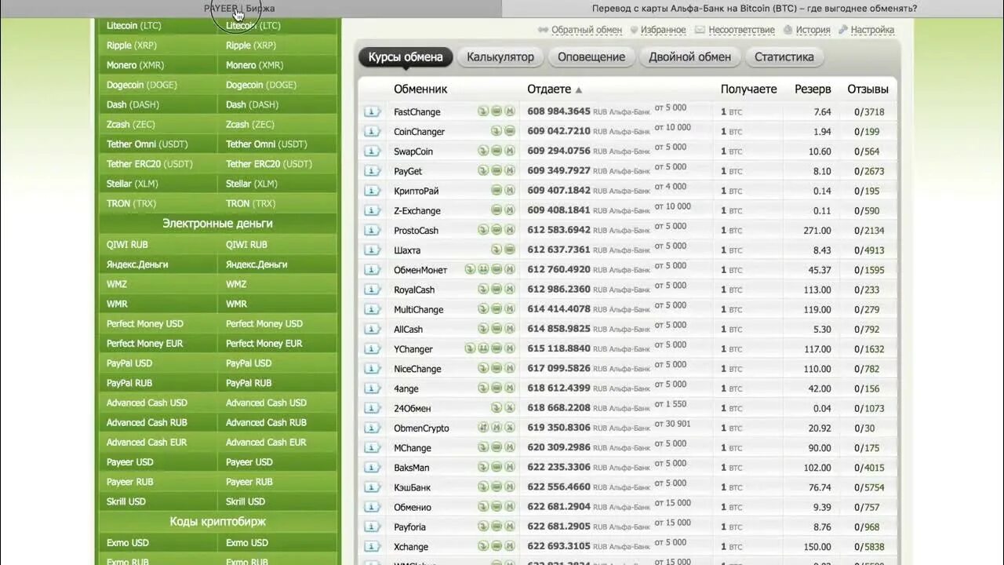Open the info icon for MultiChange

(x=372, y=309)
